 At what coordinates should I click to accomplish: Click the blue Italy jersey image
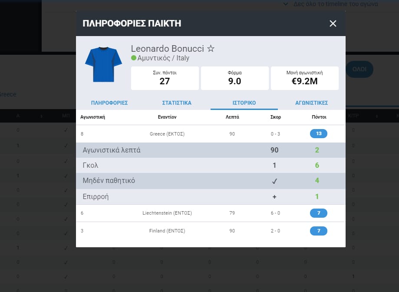click(x=104, y=64)
